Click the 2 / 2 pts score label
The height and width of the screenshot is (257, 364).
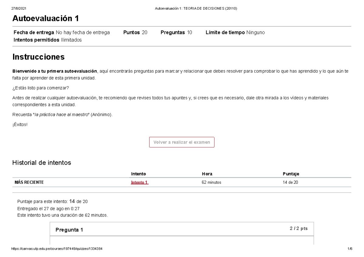[298, 229]
